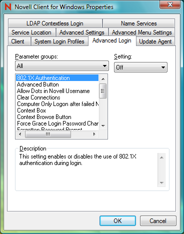Switch to the Advanced Settings tab

82,32
